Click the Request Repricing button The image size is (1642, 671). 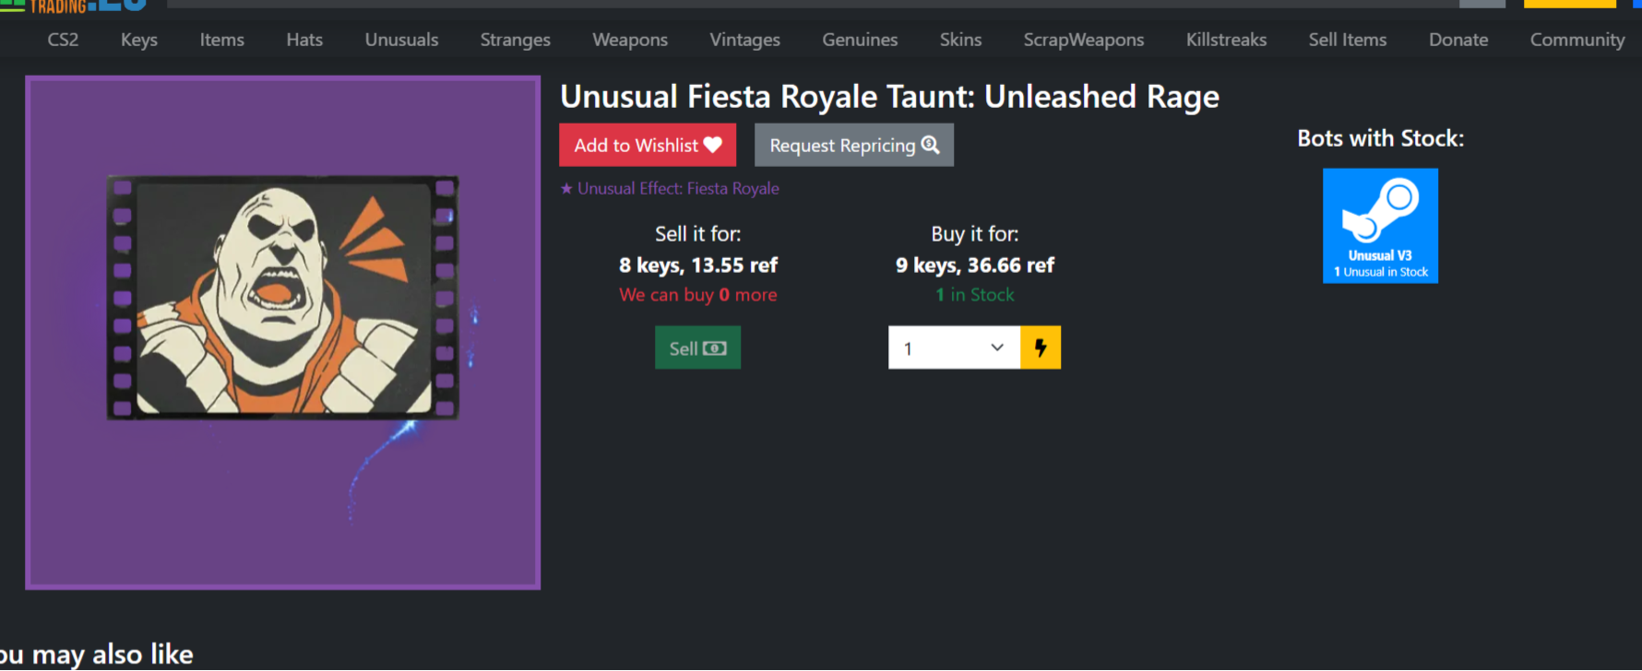tap(854, 145)
